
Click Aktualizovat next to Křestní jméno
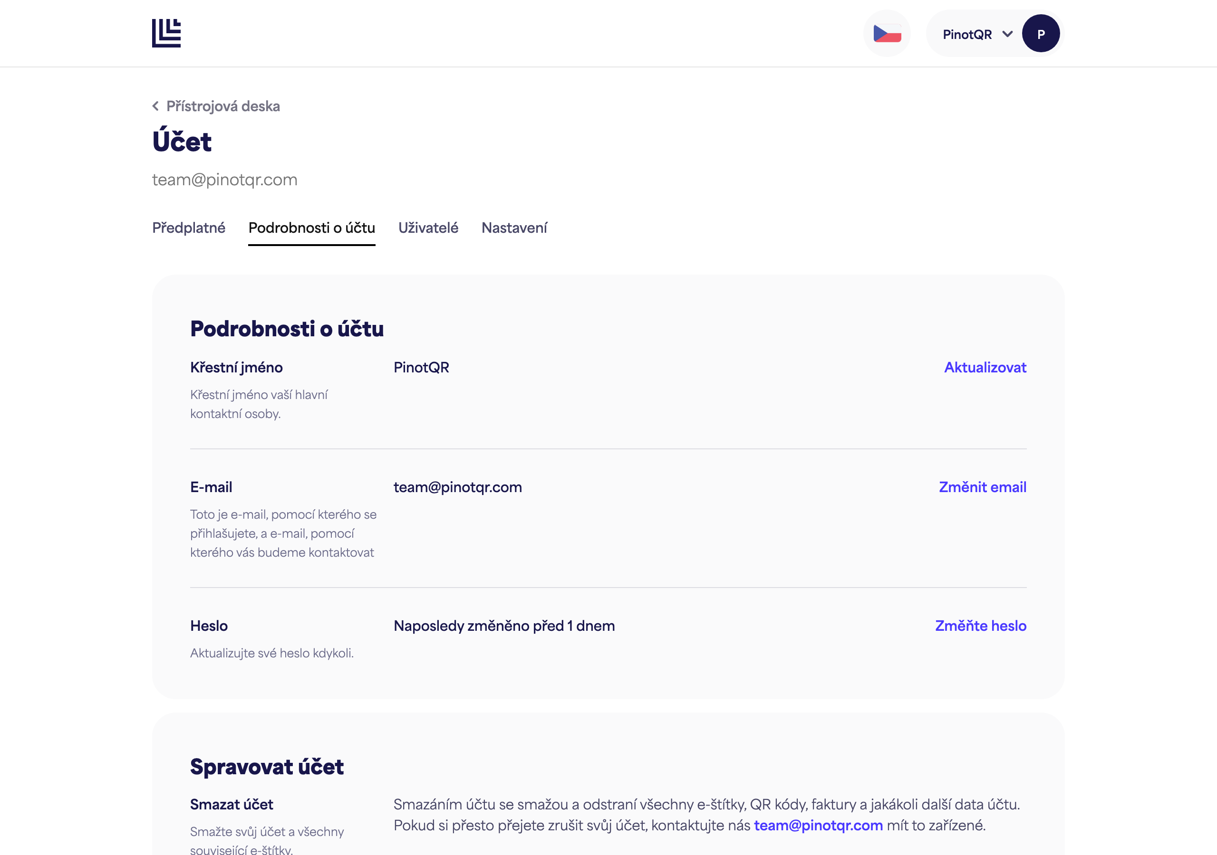(x=985, y=367)
